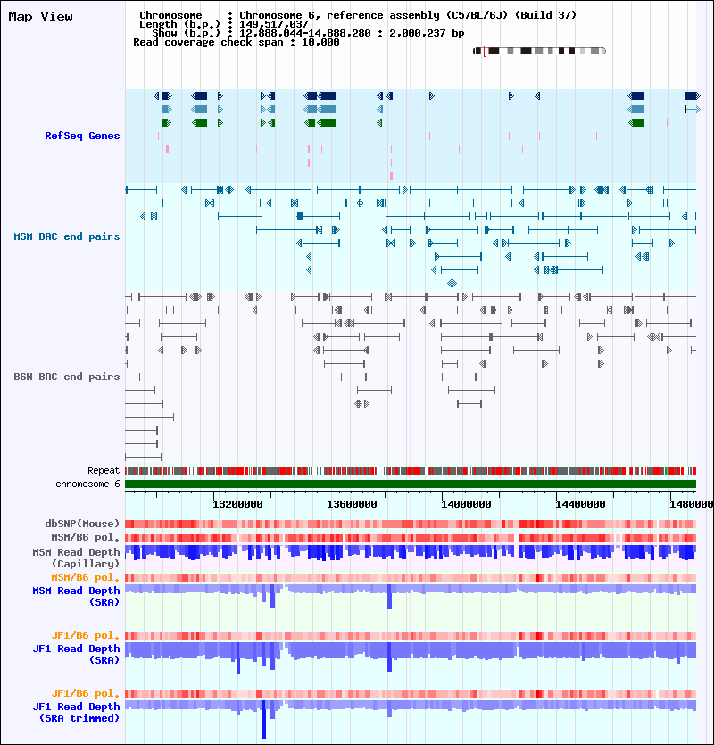Select the MSM Read Depth (Capillary) label

click(76, 558)
